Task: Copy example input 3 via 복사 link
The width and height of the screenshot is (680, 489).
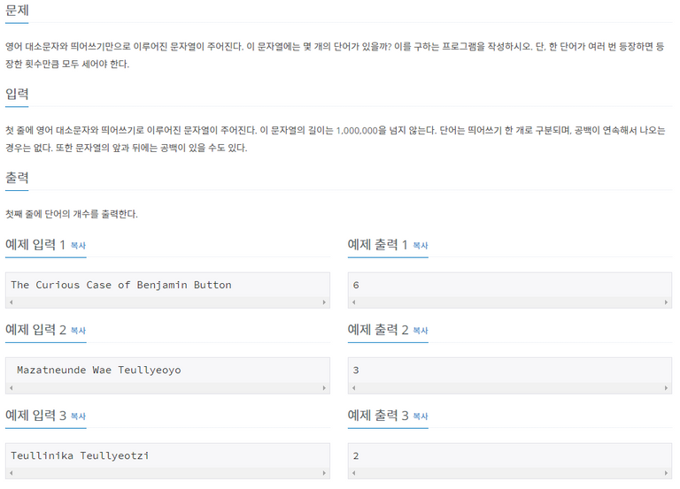Action: pos(78,416)
